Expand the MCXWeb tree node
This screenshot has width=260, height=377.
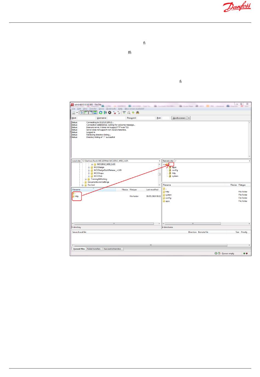(x=89, y=176)
